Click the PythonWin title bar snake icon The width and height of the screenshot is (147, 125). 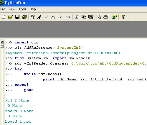pyautogui.click(x=2, y=3)
